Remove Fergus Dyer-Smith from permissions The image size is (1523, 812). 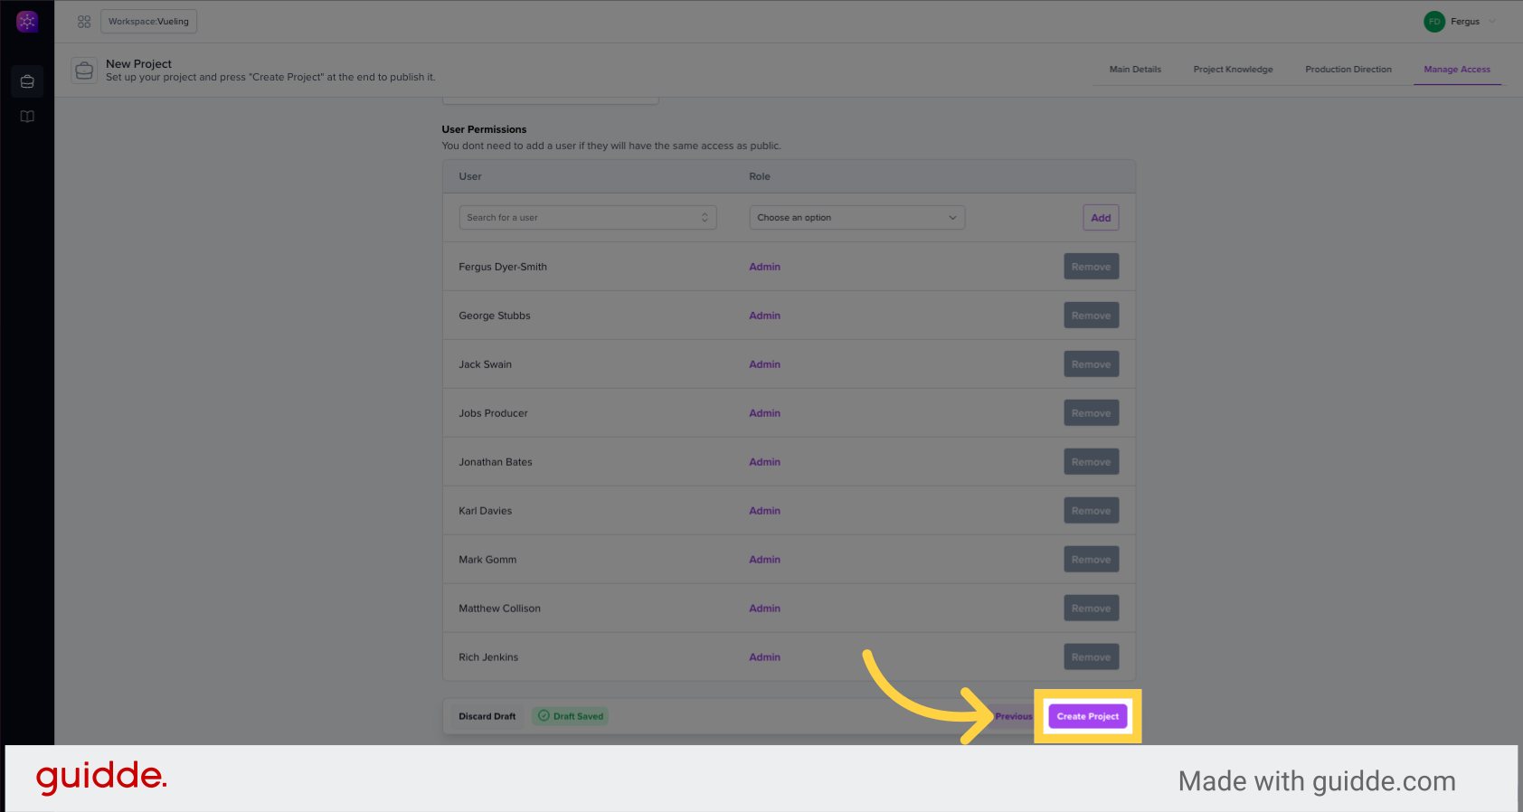[1091, 267]
